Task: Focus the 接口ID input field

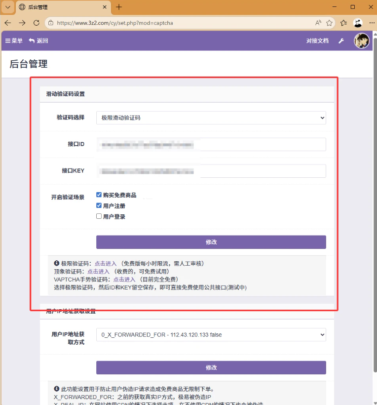Action: coord(211,144)
